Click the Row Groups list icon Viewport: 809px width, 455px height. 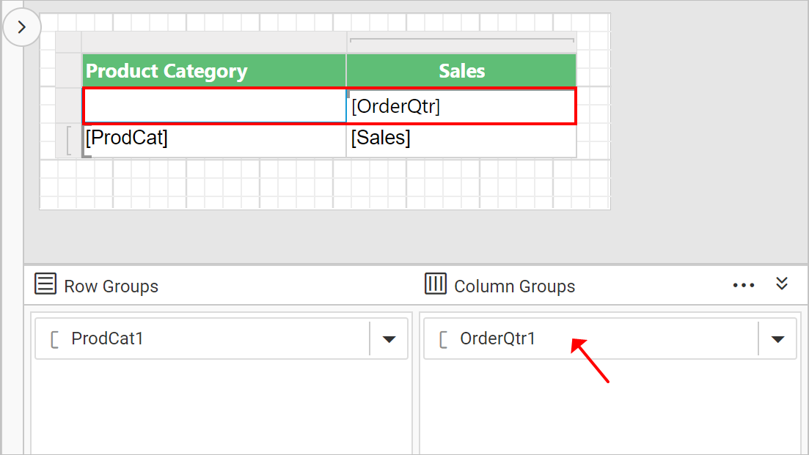coord(45,284)
